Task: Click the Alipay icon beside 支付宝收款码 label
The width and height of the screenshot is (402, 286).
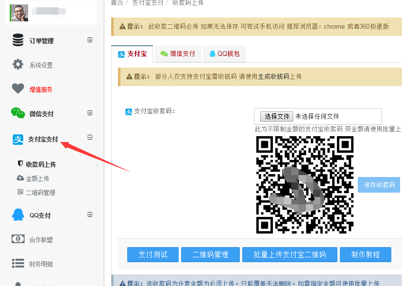Action: point(129,112)
